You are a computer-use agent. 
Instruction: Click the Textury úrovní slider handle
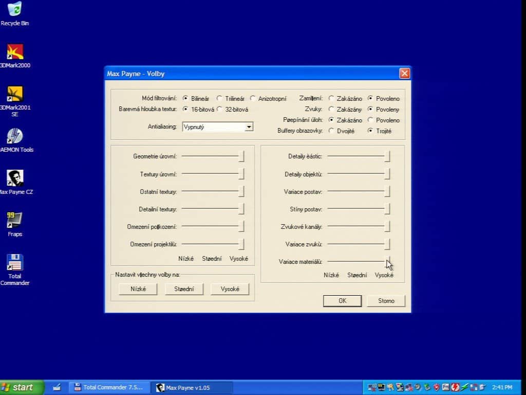(241, 174)
